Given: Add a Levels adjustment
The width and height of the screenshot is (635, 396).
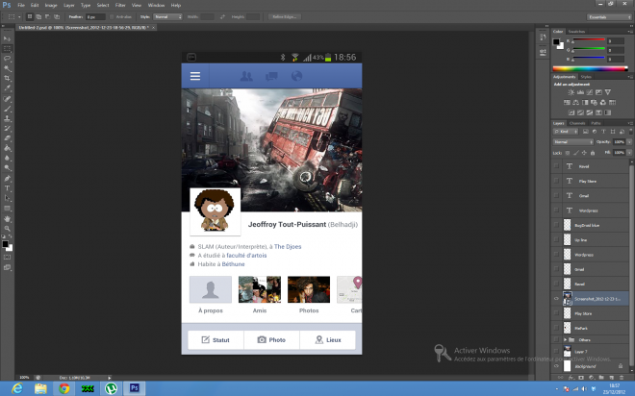Looking at the screenshot, I should pyautogui.click(x=580, y=92).
